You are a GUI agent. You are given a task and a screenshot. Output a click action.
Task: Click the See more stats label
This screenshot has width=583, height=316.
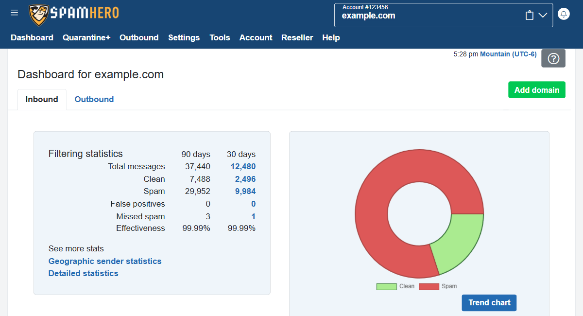[x=76, y=248]
